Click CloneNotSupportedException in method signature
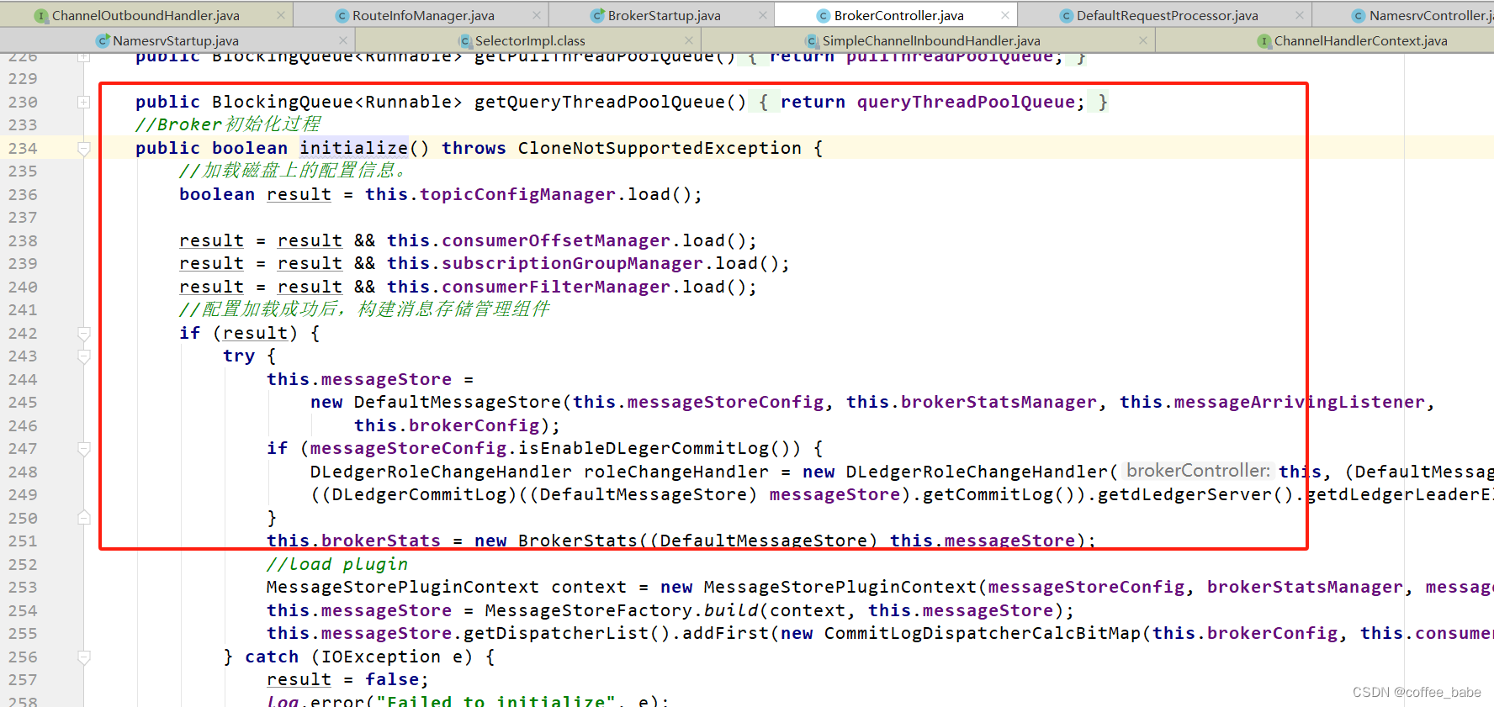The image size is (1494, 707). [x=660, y=148]
